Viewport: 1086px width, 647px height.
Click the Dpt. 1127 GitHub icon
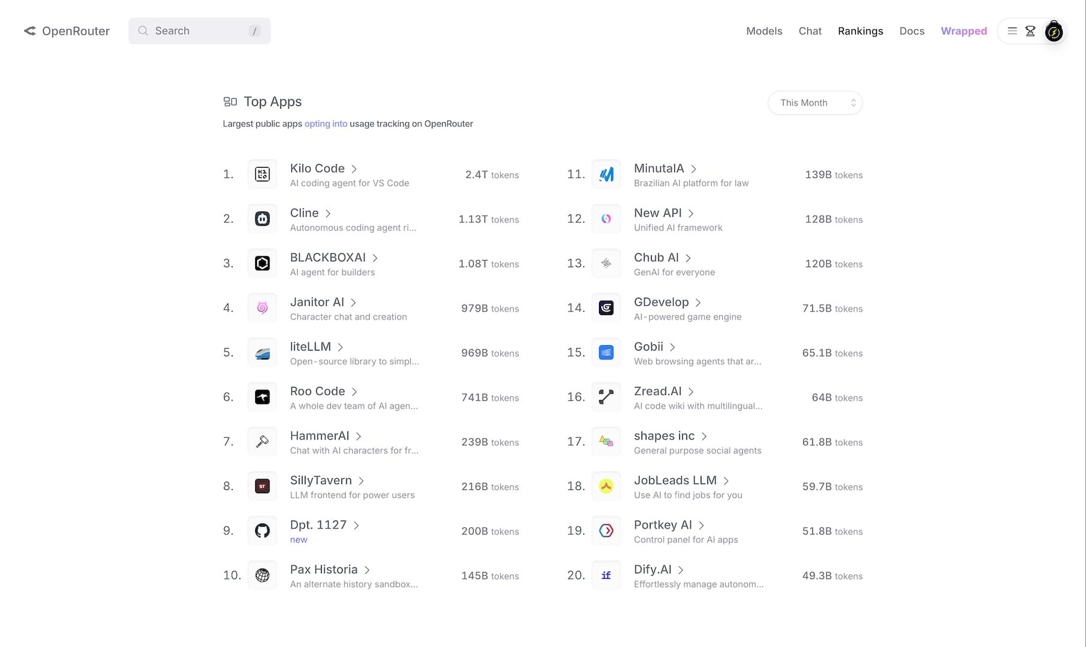click(x=262, y=531)
